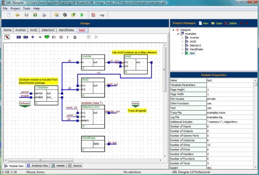Click the canvas vertical scrollbar thumb

coord(165,70)
